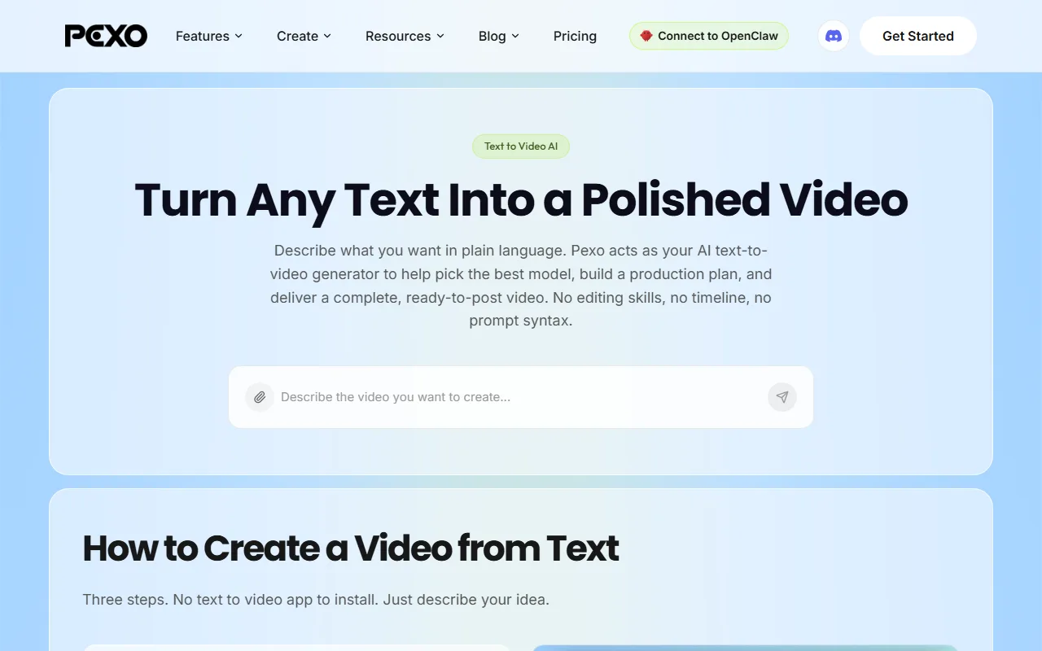This screenshot has height=651, width=1042.
Task: Click the chevron next to Create
Action: (327, 36)
